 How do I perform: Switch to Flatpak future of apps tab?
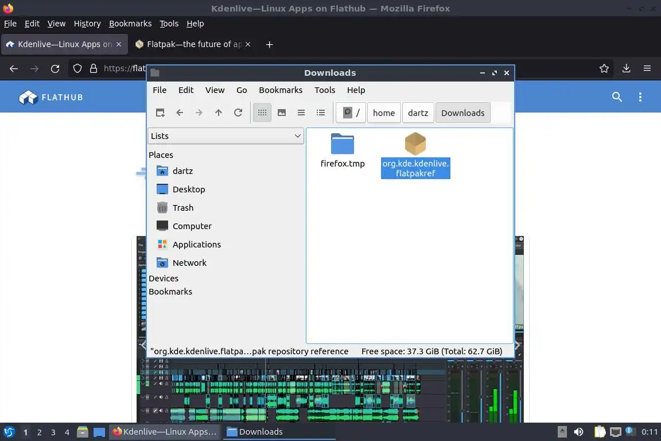(193, 44)
